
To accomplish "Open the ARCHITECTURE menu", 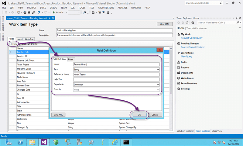I will (106, 8).
